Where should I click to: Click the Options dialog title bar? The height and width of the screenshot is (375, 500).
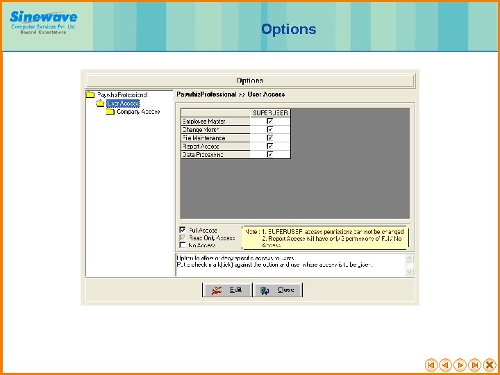coord(250,81)
